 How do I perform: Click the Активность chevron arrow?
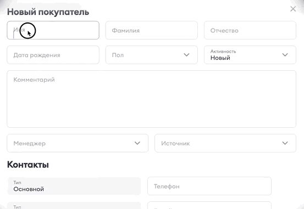(x=285, y=55)
